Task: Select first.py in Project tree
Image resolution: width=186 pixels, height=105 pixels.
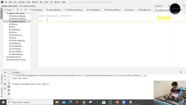Action: (14, 38)
